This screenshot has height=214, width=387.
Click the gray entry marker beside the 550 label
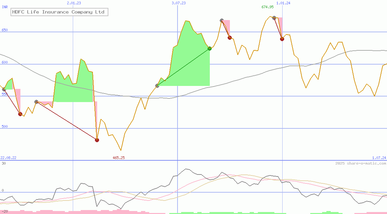click(4, 89)
